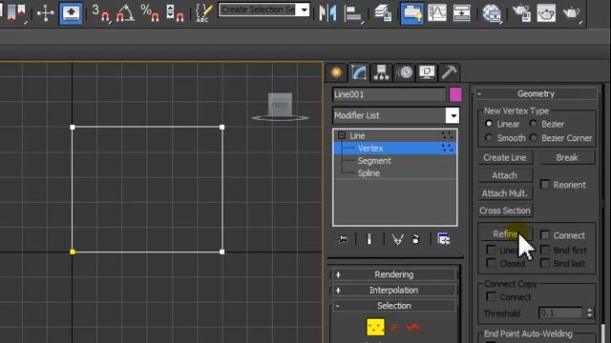Switch to Motion panel tab

pyautogui.click(x=405, y=72)
